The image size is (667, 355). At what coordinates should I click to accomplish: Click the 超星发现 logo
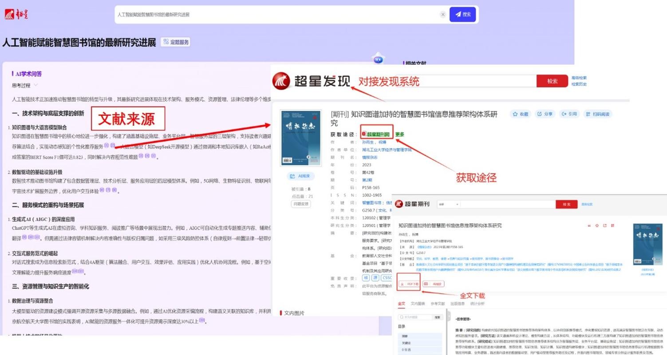(311, 81)
